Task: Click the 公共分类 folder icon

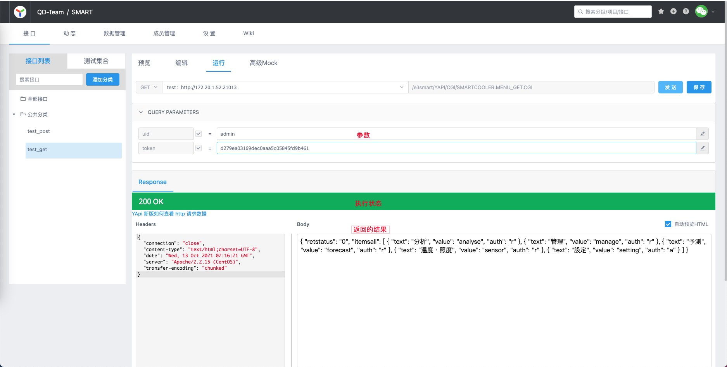Action: coord(23,114)
